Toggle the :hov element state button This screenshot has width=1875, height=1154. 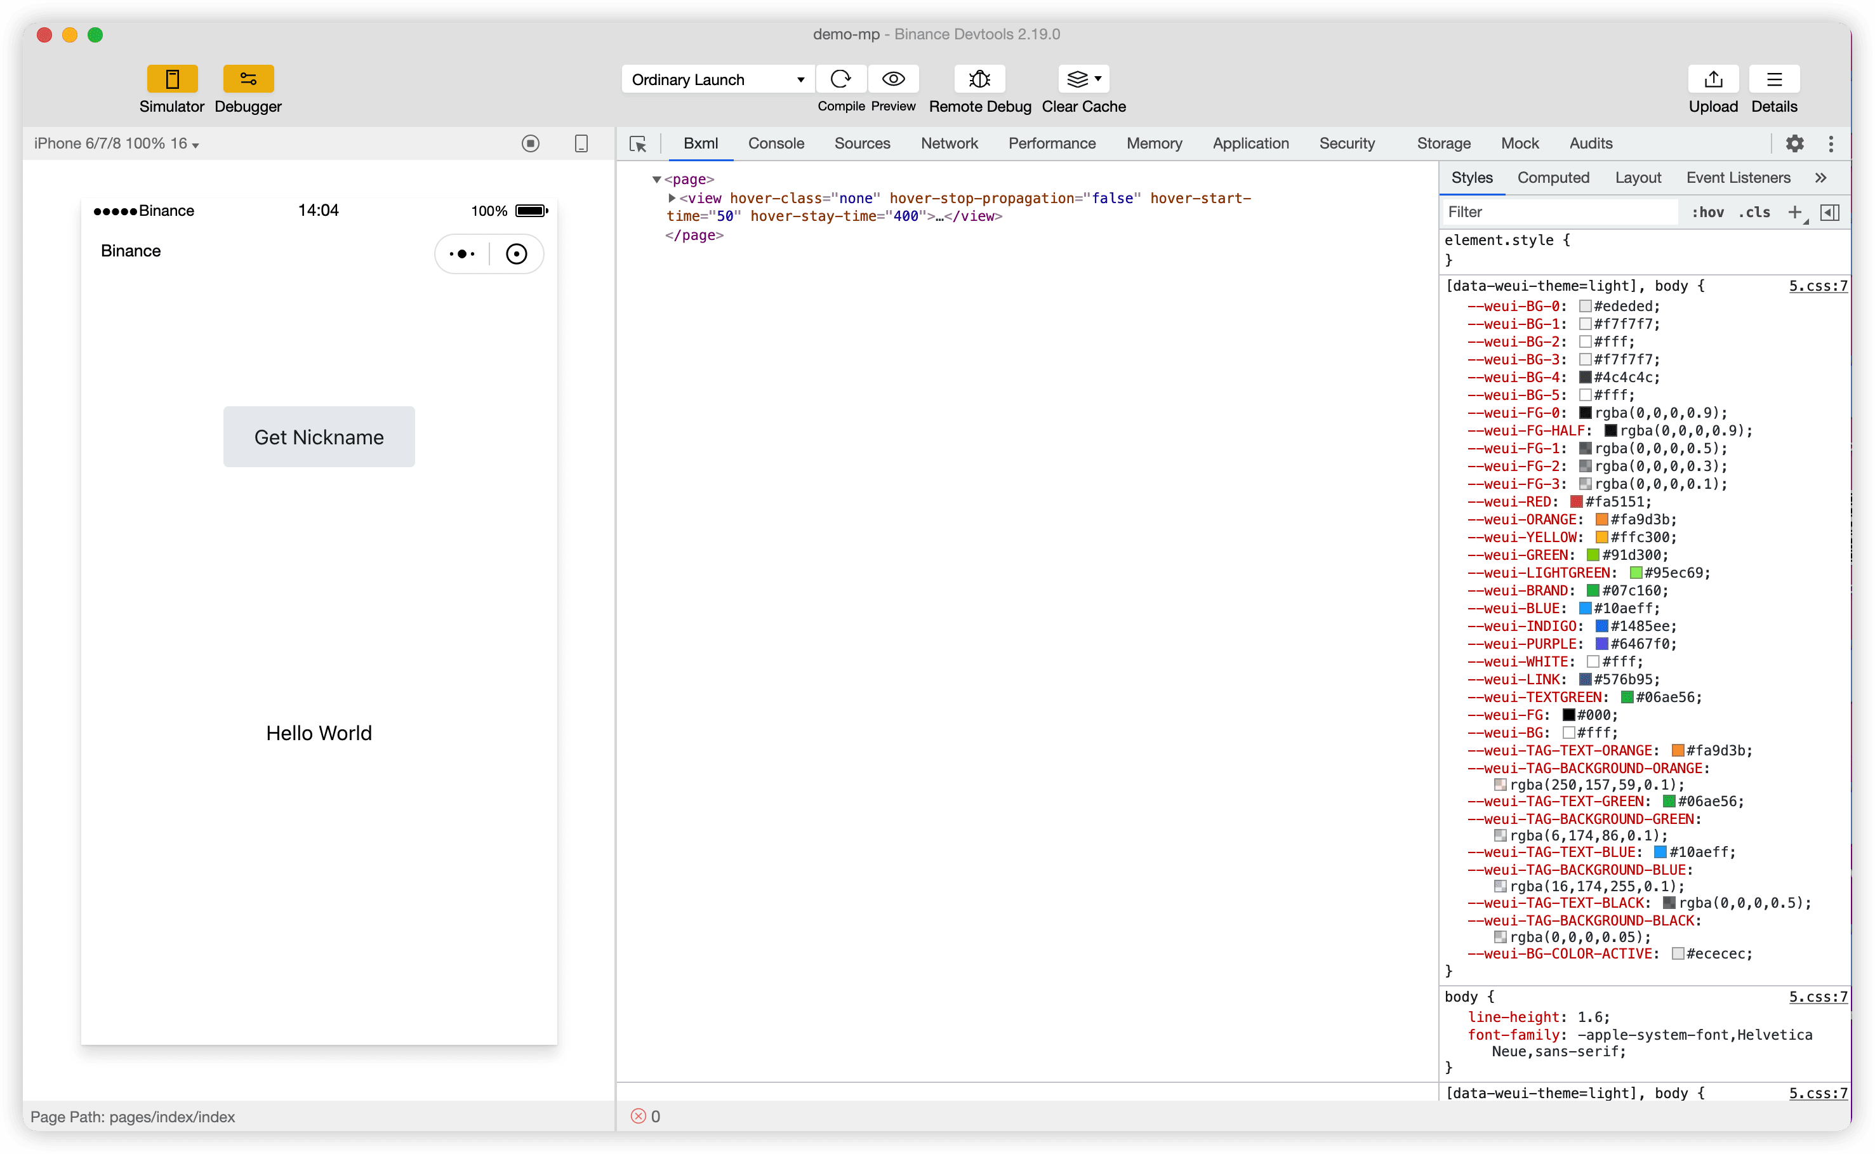tap(1708, 212)
